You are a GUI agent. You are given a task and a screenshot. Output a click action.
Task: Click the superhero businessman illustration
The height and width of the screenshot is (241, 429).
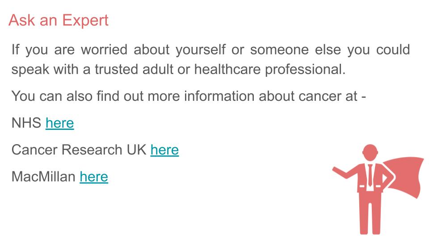tap(370, 187)
